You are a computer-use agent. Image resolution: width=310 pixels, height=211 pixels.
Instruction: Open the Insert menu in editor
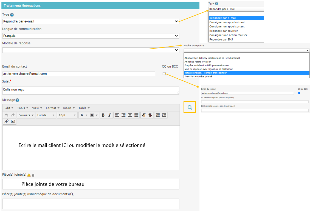point(69,108)
